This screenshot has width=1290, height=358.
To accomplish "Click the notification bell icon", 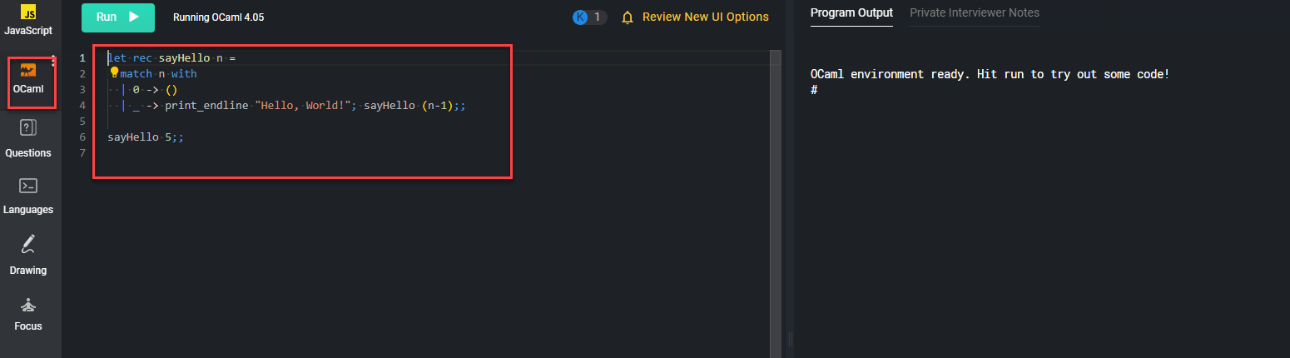I will (x=628, y=17).
